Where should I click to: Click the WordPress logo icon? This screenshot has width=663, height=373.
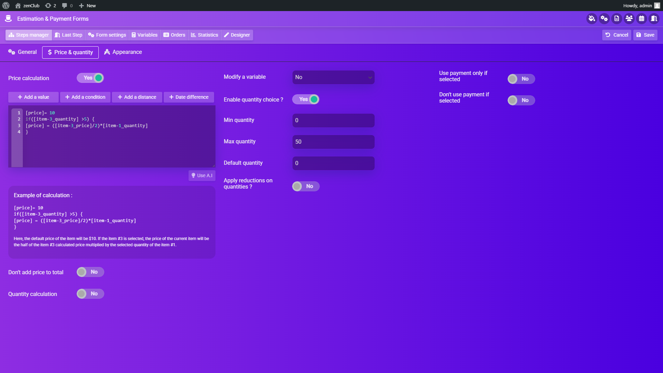click(x=6, y=6)
